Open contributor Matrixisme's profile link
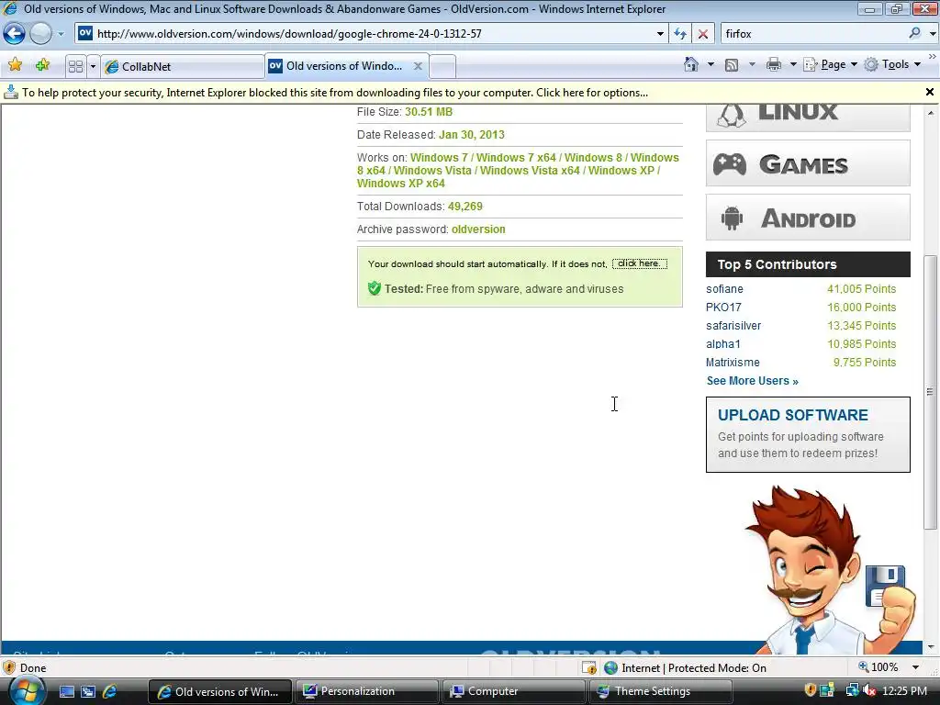Image resolution: width=940 pixels, height=705 pixels. [733, 362]
